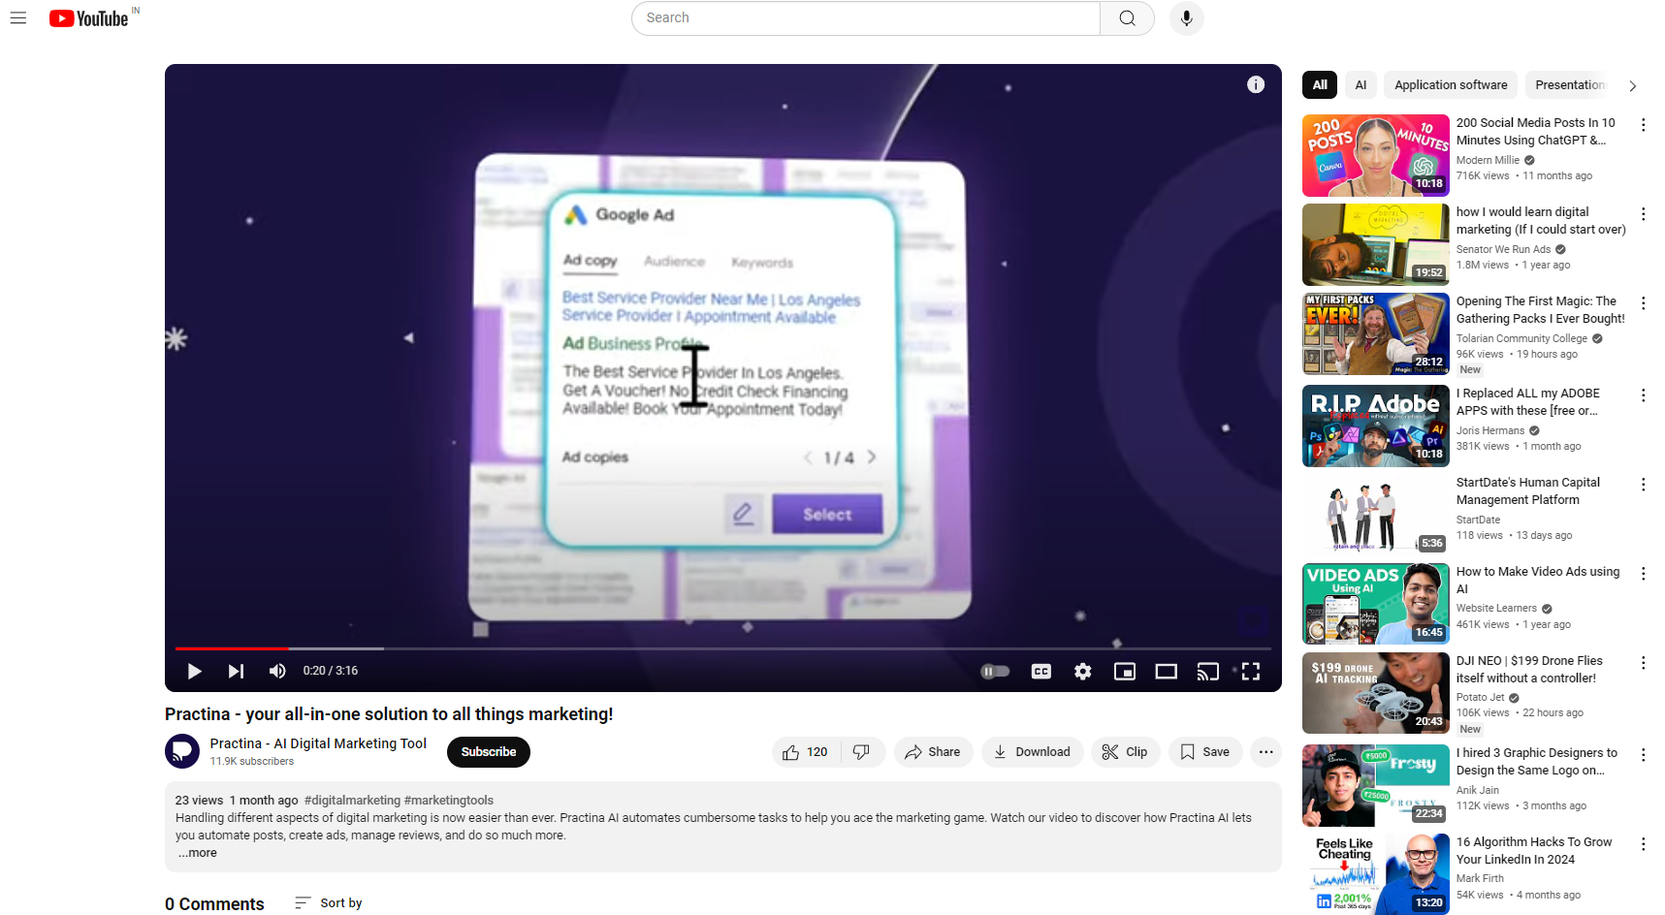Enter full screen mode
The height and width of the screenshot is (915, 1665).
[1251, 671]
